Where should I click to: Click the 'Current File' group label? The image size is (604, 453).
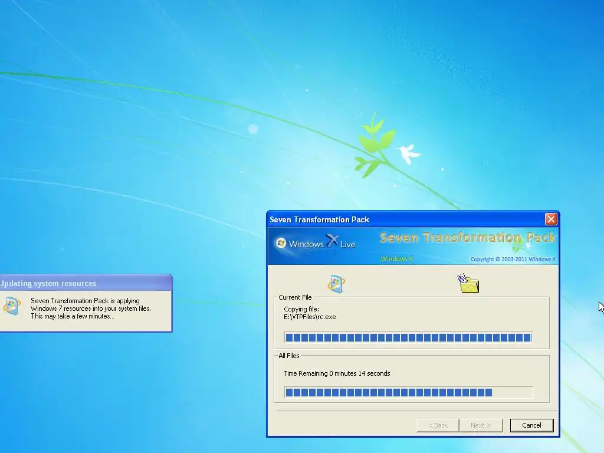(295, 297)
